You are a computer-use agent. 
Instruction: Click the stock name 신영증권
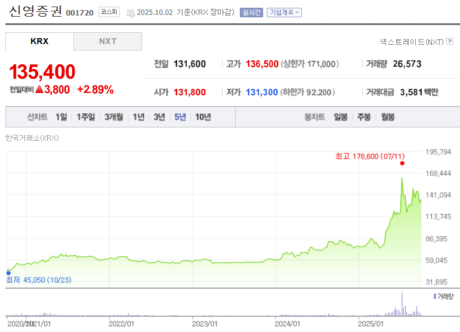point(35,11)
